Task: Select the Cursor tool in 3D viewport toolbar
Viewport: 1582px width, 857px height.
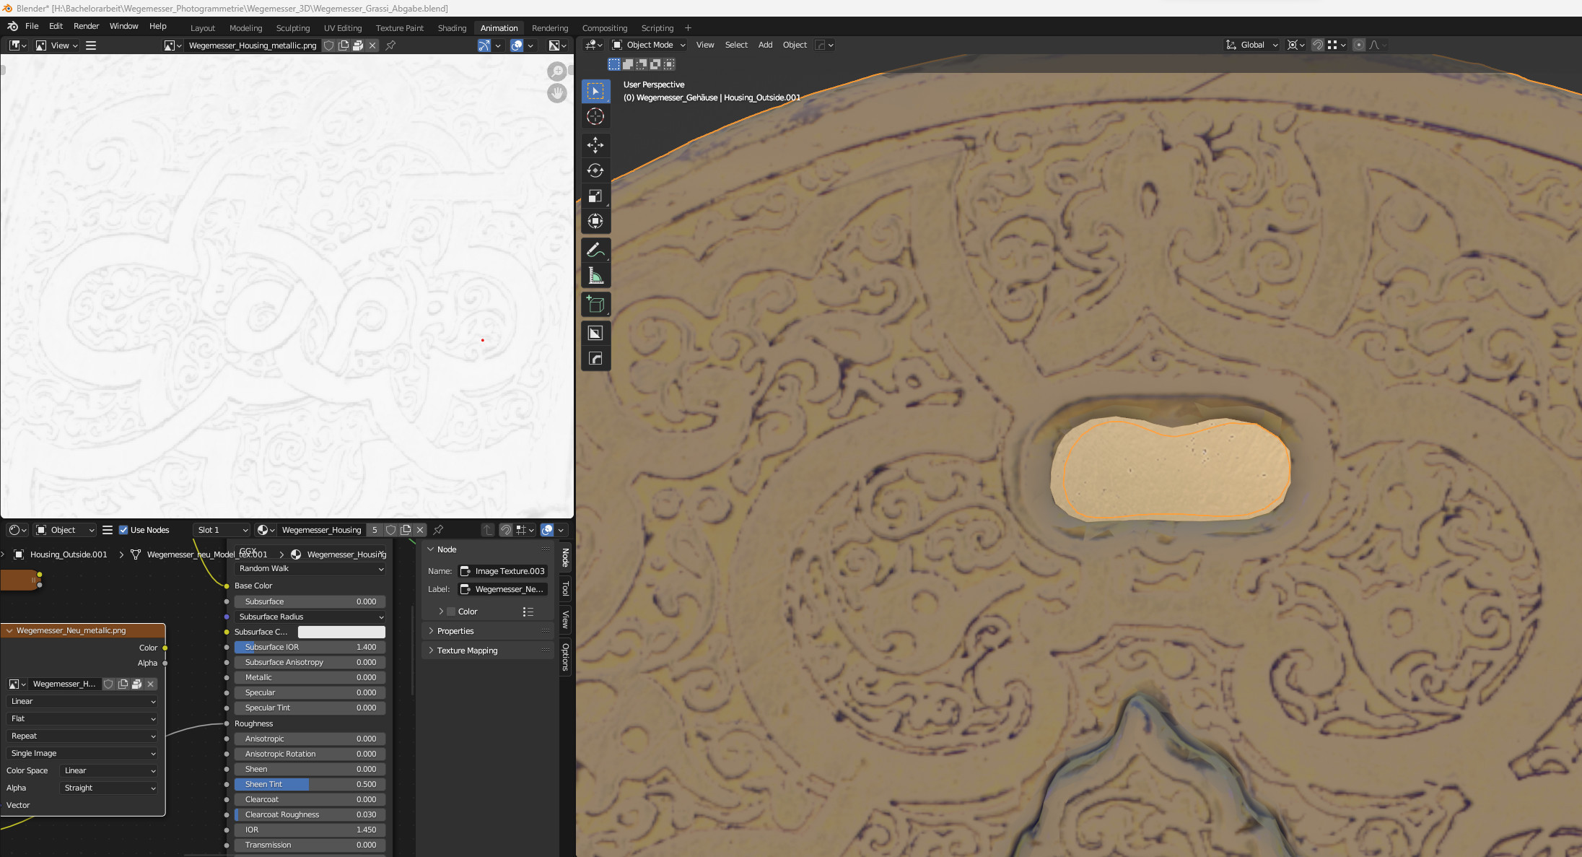Action: pos(595,116)
